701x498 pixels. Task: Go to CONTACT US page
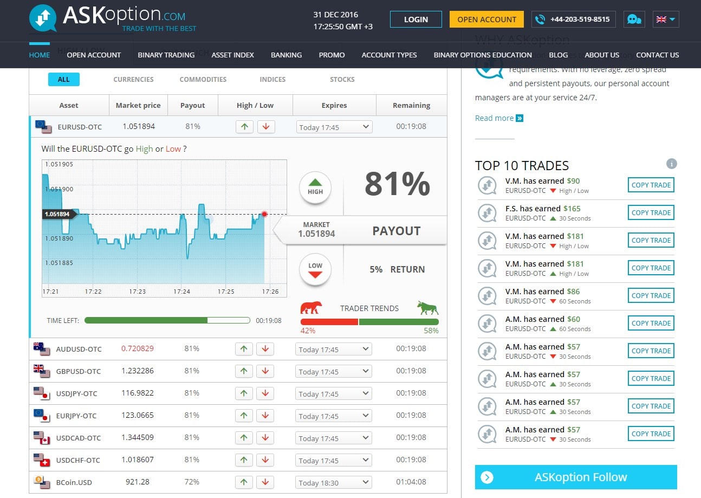click(x=658, y=55)
